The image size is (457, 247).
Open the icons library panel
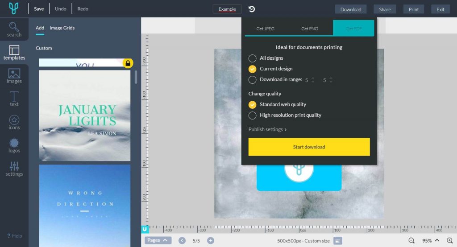(x=14, y=122)
